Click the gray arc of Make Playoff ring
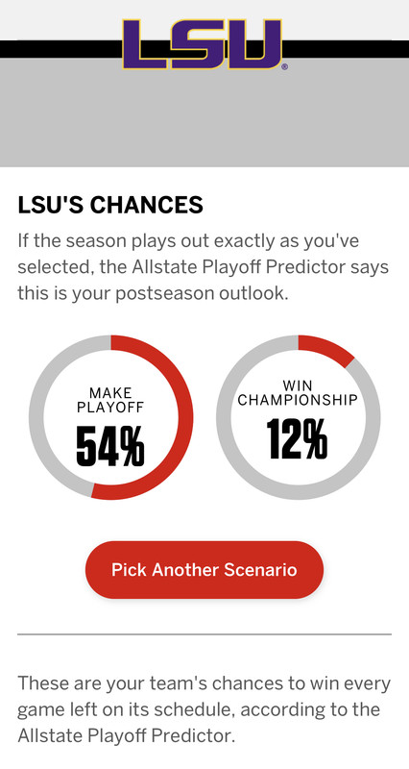 (x=36, y=417)
